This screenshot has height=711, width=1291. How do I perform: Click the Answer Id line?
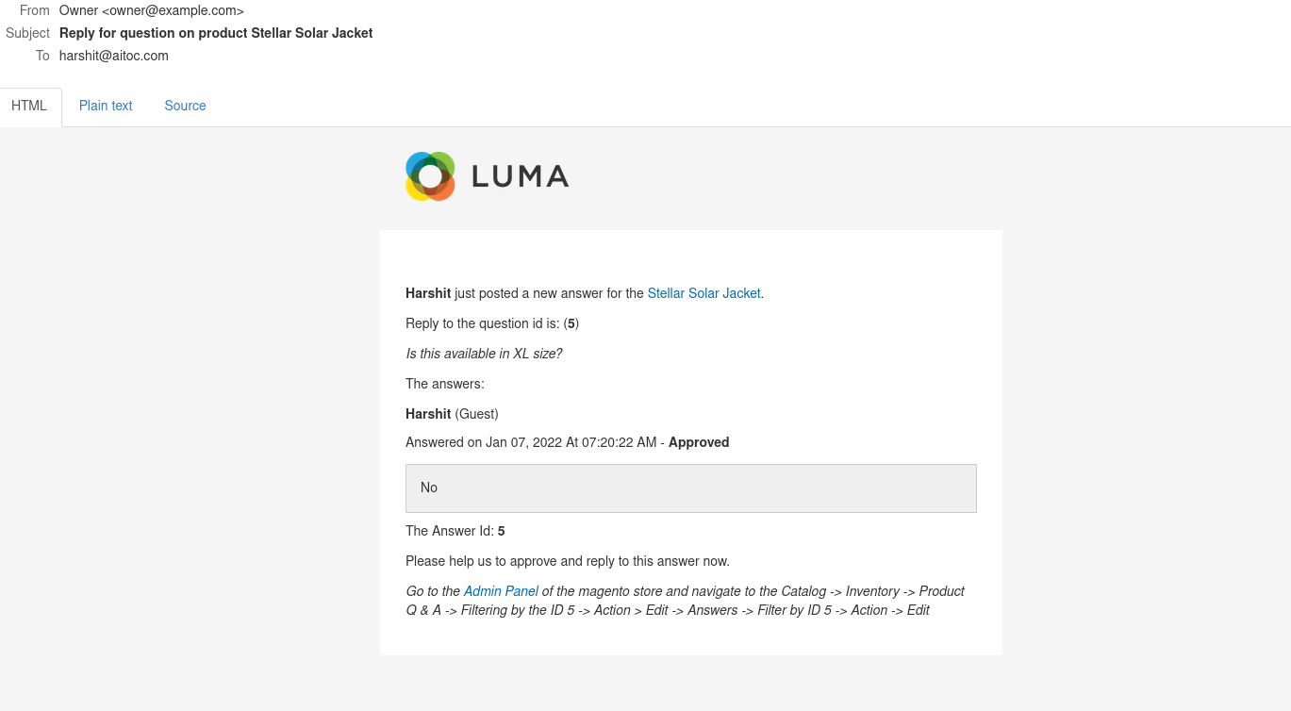[x=455, y=531]
